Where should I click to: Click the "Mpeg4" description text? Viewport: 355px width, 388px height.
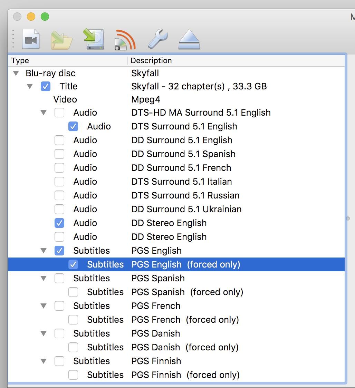point(146,99)
